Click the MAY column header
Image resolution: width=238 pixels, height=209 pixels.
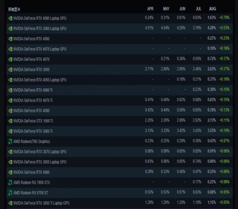(x=166, y=9)
